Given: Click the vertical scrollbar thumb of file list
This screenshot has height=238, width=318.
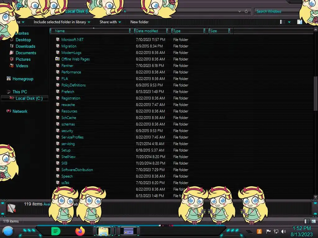Looking at the screenshot, I should point(316,94).
